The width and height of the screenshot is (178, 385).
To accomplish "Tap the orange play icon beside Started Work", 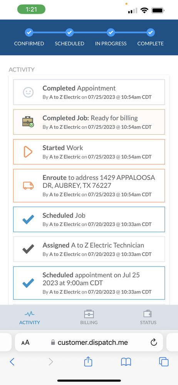I will tap(28, 152).
